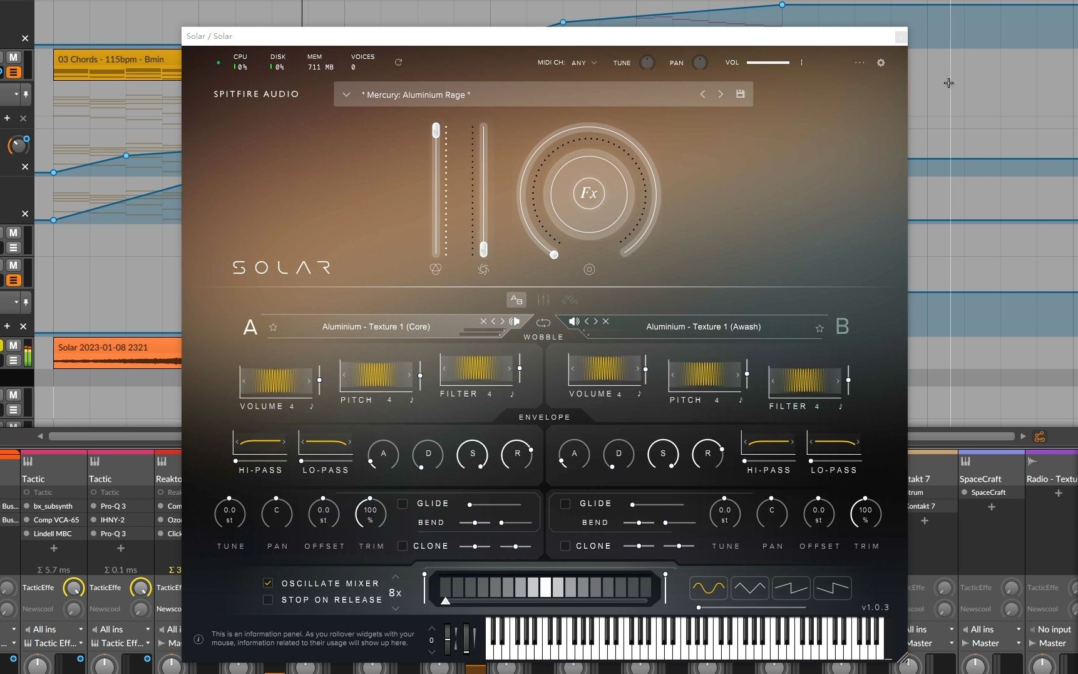
Task: Click the Fx center button
Action: [x=588, y=193]
